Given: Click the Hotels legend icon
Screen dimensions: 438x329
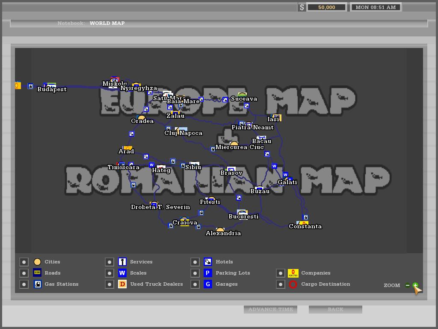Looking at the screenshot, I should tap(208, 262).
